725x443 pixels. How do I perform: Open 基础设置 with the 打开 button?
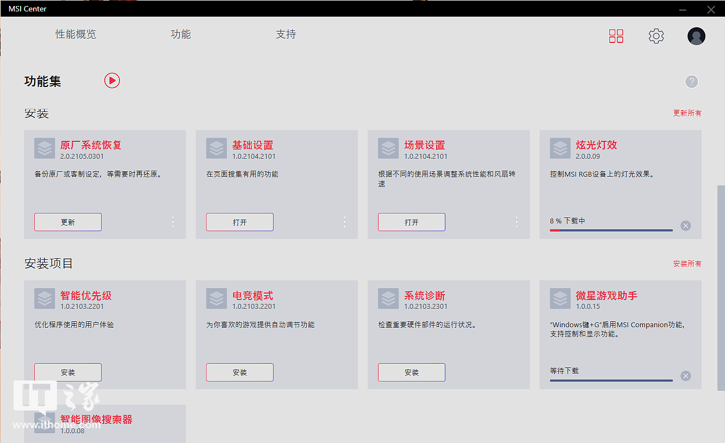(240, 222)
